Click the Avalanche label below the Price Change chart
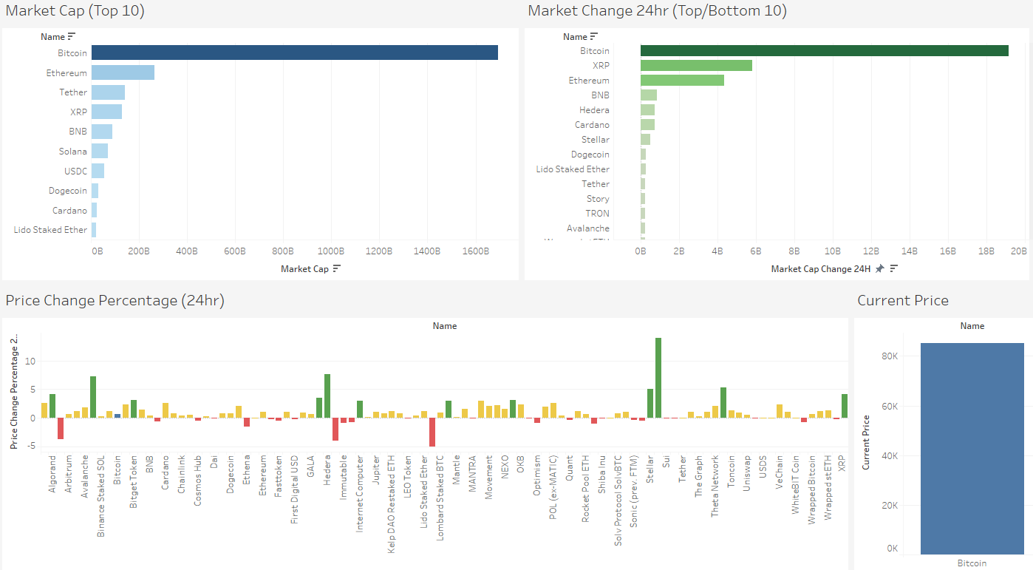This screenshot has width=1033, height=570. pyautogui.click(x=84, y=477)
